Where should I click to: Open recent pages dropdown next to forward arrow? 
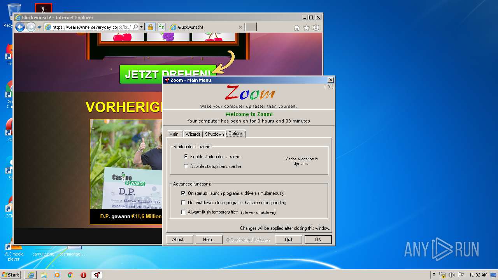pyautogui.click(x=39, y=27)
